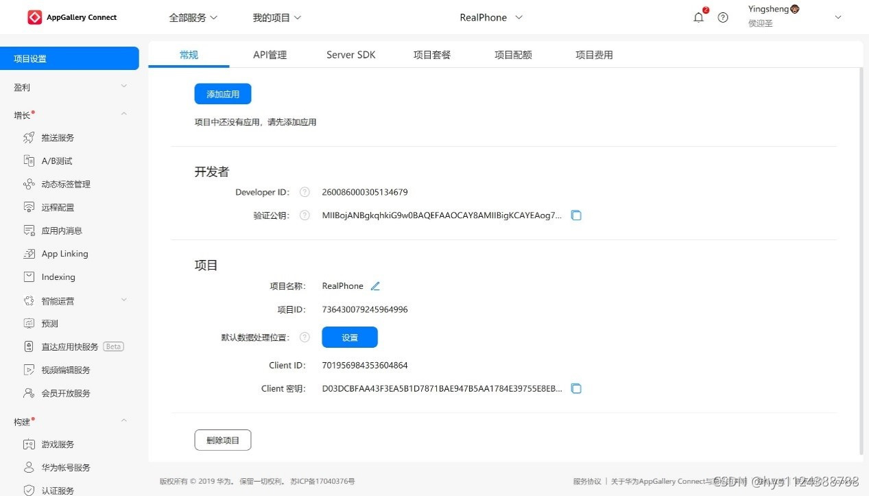This screenshot has height=496, width=869.
Task: Click the monkey avatar next to Yingsheng
Action: [795, 10]
